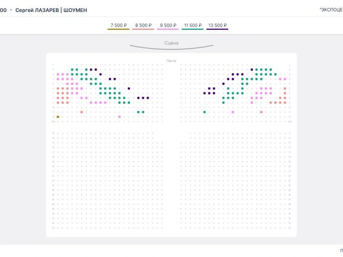Filter seats by 7 500 ₽ price
This screenshot has height=257, width=343.
point(119,26)
